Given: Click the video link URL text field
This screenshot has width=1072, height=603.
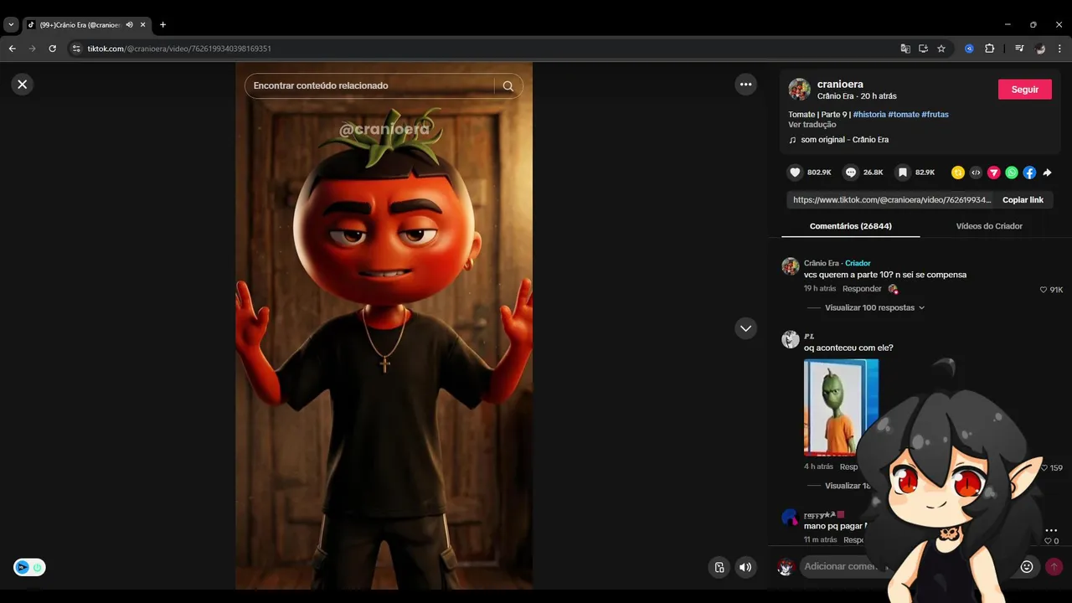Looking at the screenshot, I should pos(891,200).
